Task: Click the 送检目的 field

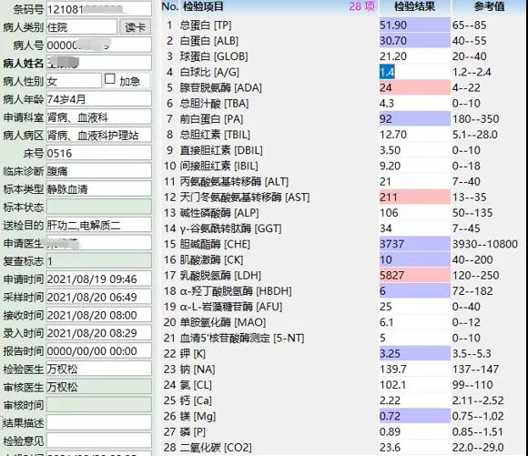Action: (x=98, y=225)
